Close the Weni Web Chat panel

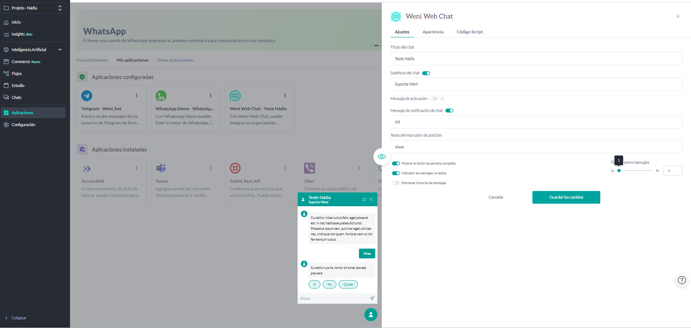[x=678, y=16]
